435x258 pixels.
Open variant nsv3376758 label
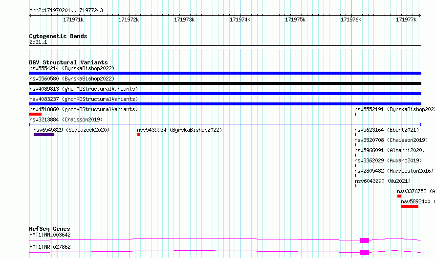[x=416, y=191]
